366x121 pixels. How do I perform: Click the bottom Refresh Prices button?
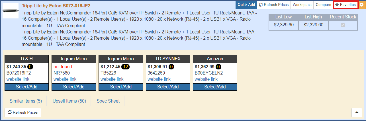tap(23, 112)
